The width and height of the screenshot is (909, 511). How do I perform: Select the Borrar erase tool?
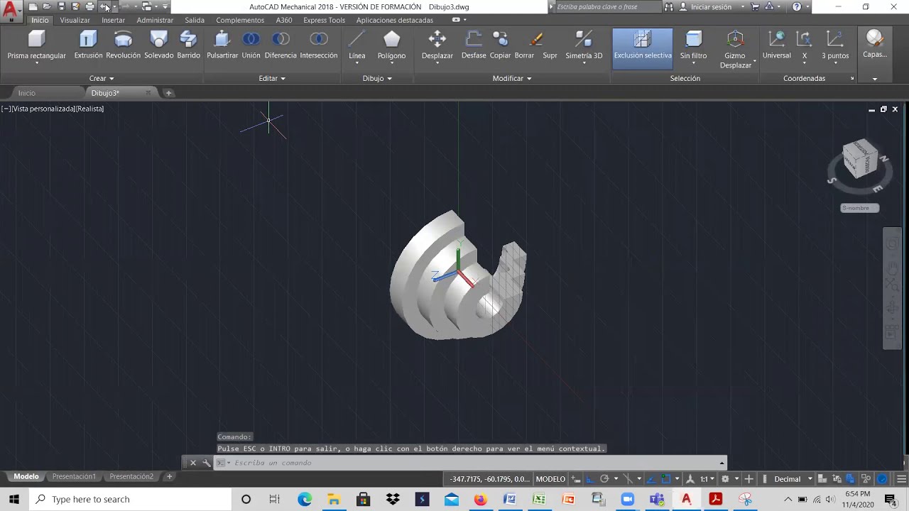pos(524,45)
